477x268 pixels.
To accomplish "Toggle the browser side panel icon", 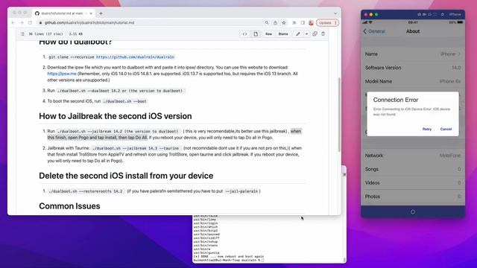I will [x=303, y=23].
